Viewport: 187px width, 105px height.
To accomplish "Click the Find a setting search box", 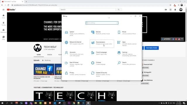I will (x=102, y=23).
